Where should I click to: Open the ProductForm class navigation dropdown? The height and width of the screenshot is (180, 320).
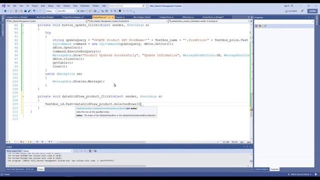pos(128,21)
